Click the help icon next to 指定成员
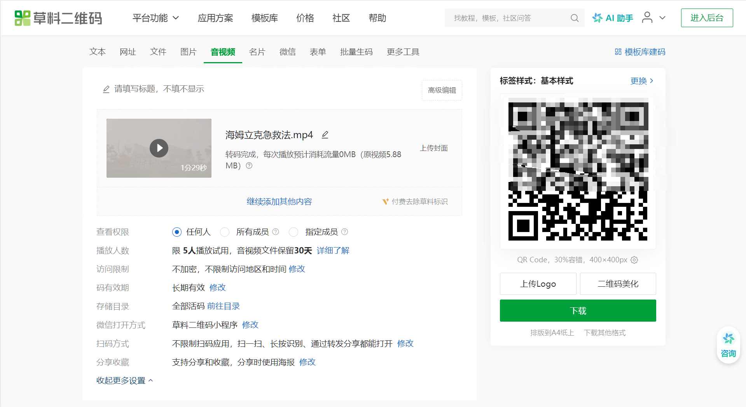 point(344,232)
